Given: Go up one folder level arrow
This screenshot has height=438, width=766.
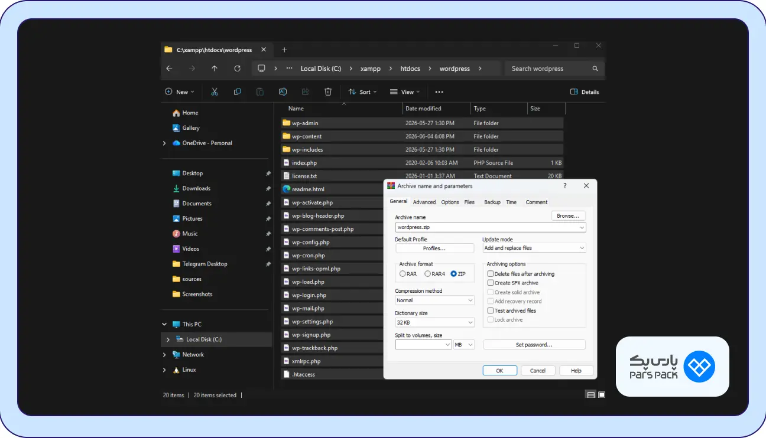Looking at the screenshot, I should (x=215, y=68).
